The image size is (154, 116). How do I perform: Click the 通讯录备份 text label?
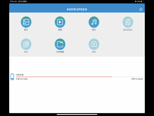[x=128, y=30]
